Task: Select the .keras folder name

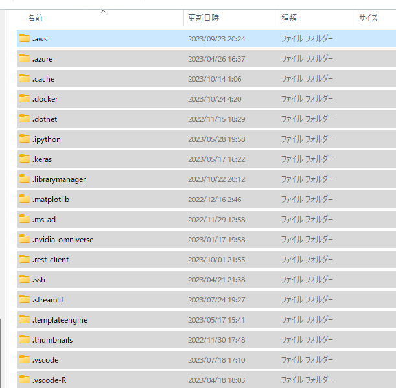Action: point(42,159)
